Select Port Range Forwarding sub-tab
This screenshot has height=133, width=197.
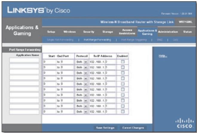(97, 40)
